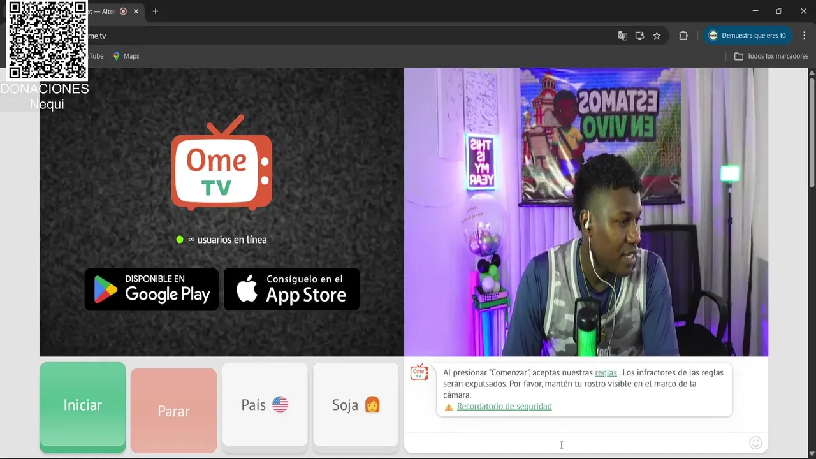Click the USA flag on País button

coord(280,404)
